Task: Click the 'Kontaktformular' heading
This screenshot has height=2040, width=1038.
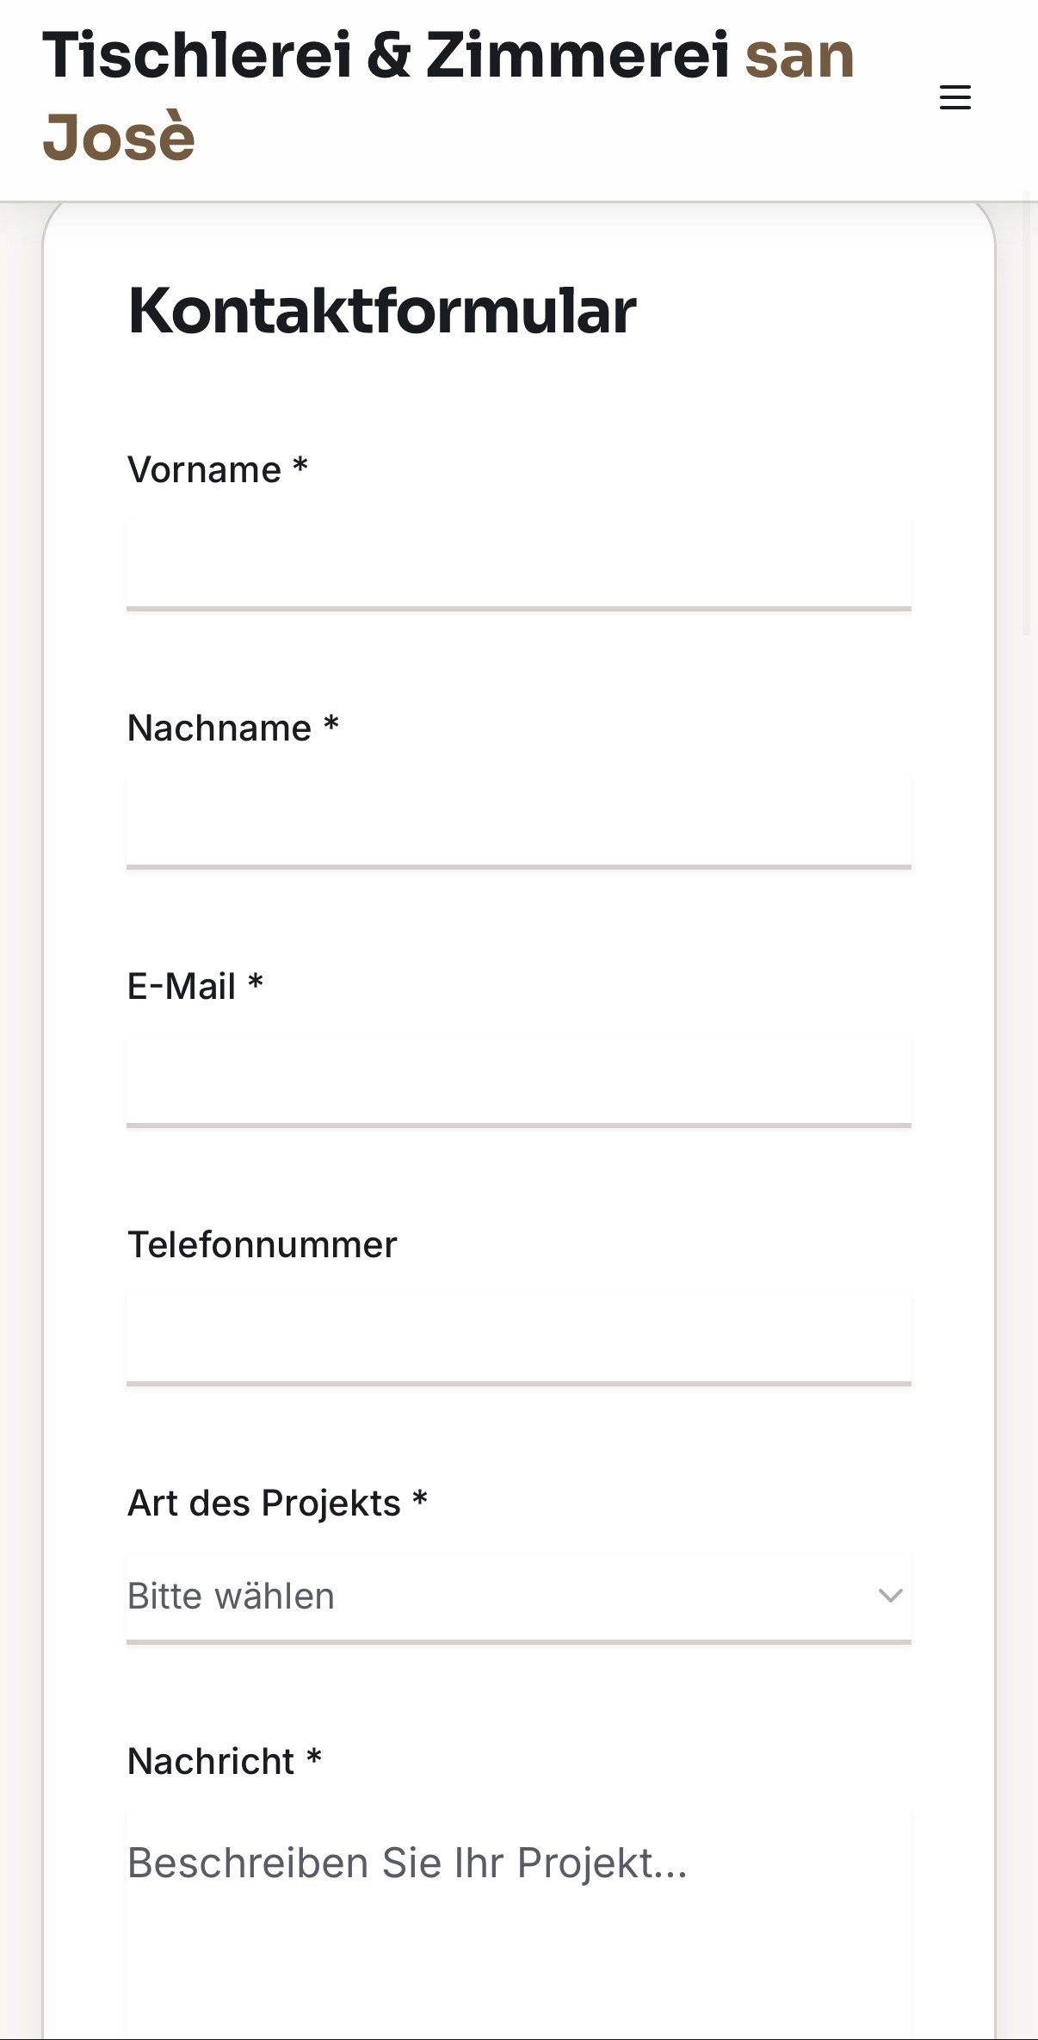Action: 382,311
